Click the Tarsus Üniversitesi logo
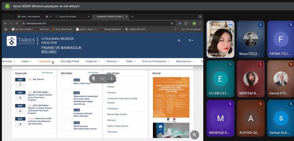 pos(21,41)
